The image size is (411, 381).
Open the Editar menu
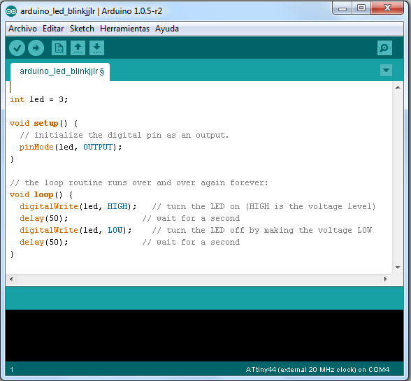53,29
